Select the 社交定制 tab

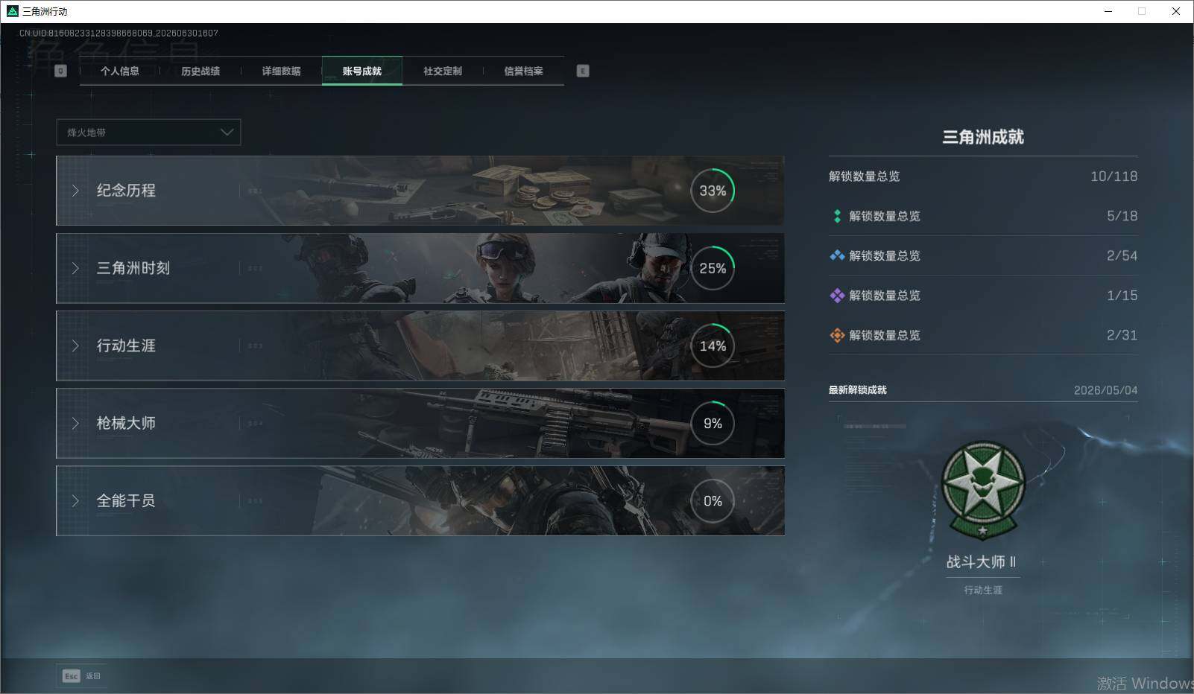click(x=443, y=71)
